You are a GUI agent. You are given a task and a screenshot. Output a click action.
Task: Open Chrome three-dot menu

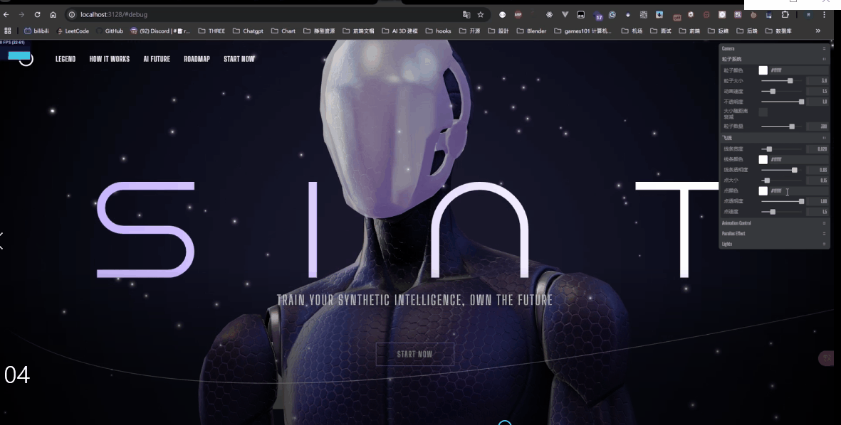tap(825, 14)
